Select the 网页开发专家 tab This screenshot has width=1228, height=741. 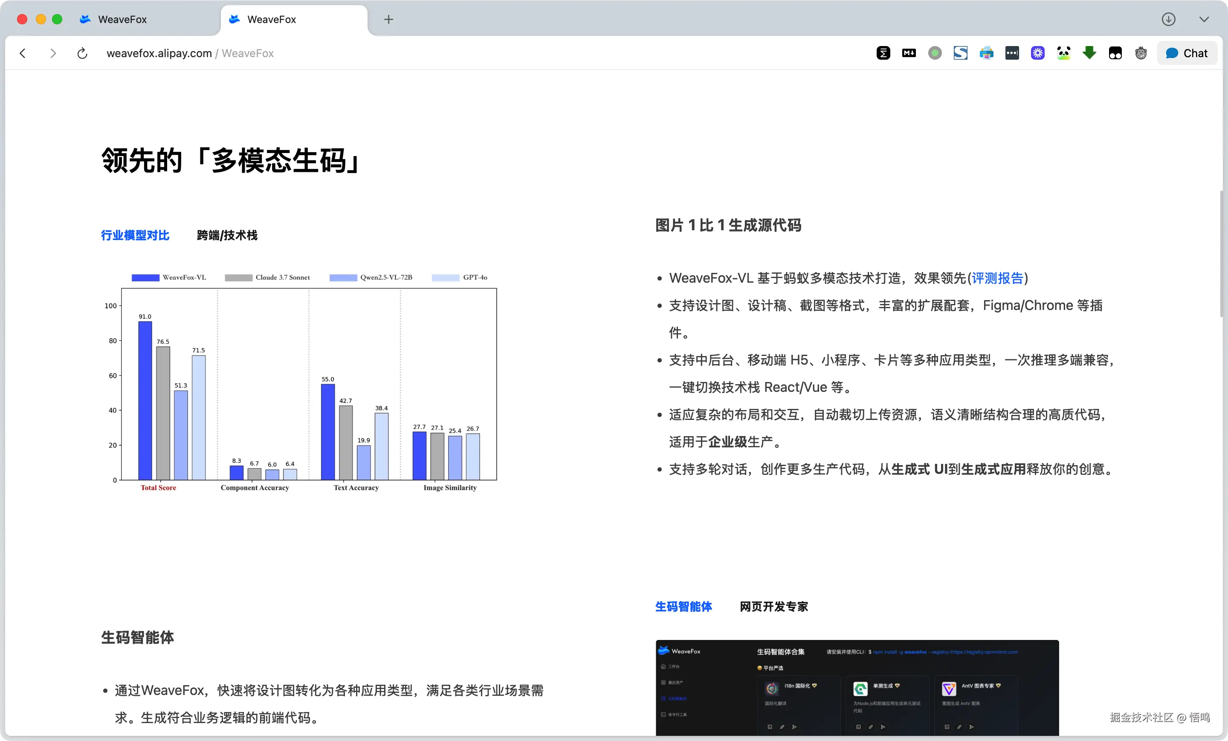pyautogui.click(x=773, y=606)
